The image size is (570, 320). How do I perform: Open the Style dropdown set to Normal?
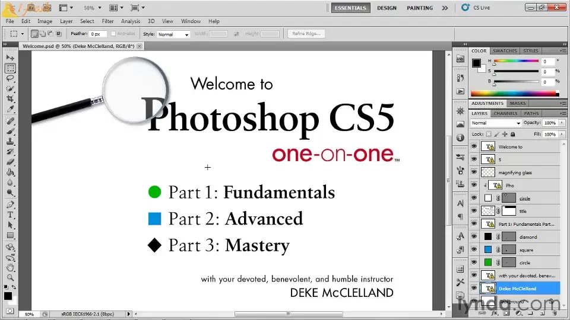[173, 34]
